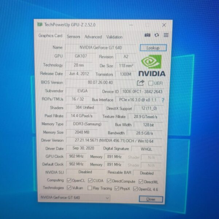Click the Memory field in Default Clock row
219x219 pixels.
point(114,165)
